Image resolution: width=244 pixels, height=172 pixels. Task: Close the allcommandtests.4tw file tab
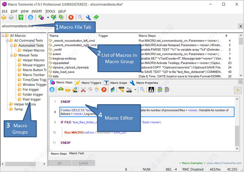click(241, 26)
